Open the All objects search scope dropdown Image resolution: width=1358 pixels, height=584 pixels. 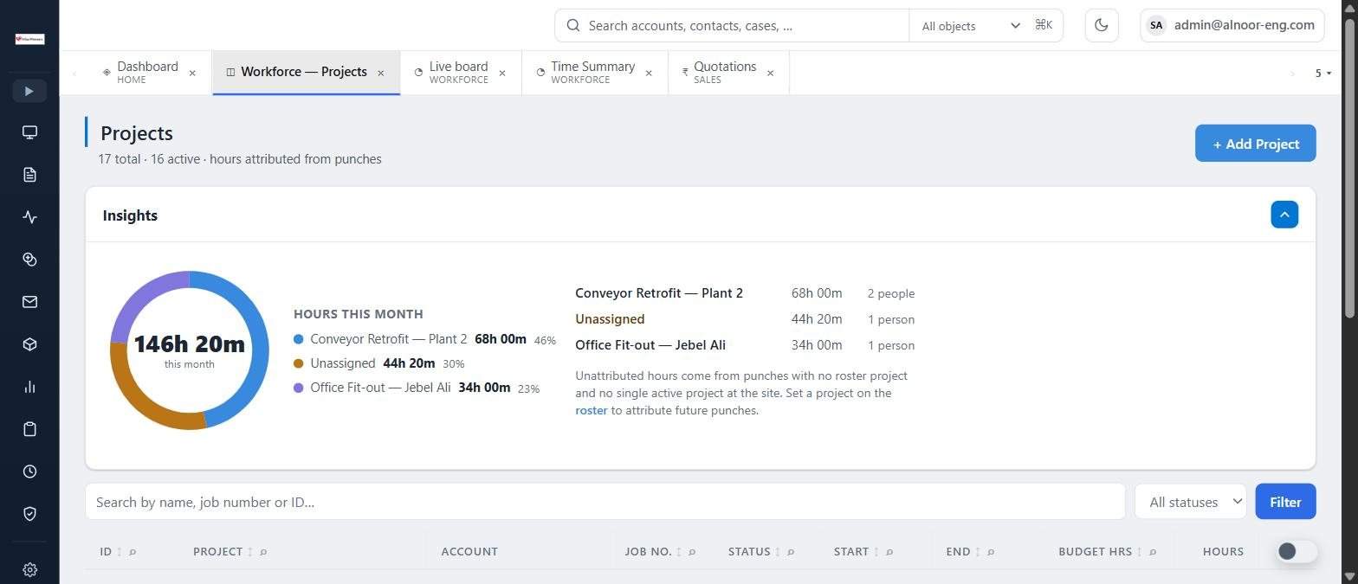click(970, 26)
